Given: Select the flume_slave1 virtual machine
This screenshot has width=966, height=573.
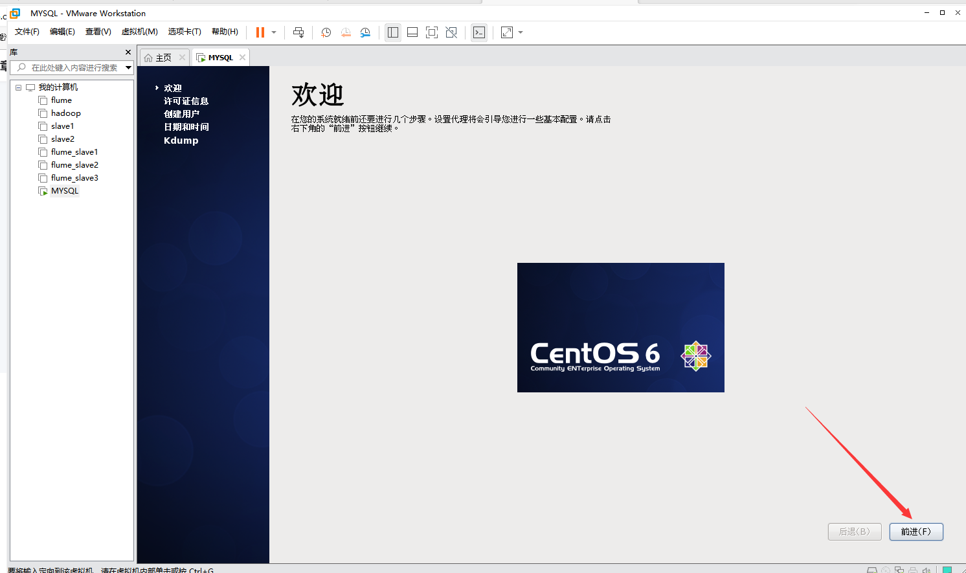Looking at the screenshot, I should (x=74, y=152).
